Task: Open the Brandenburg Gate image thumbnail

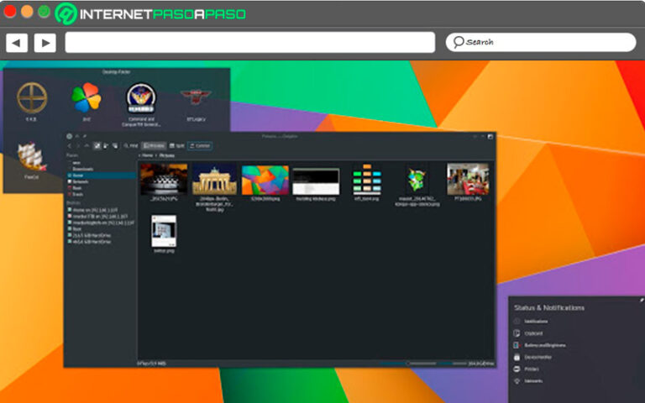Action: pos(216,180)
